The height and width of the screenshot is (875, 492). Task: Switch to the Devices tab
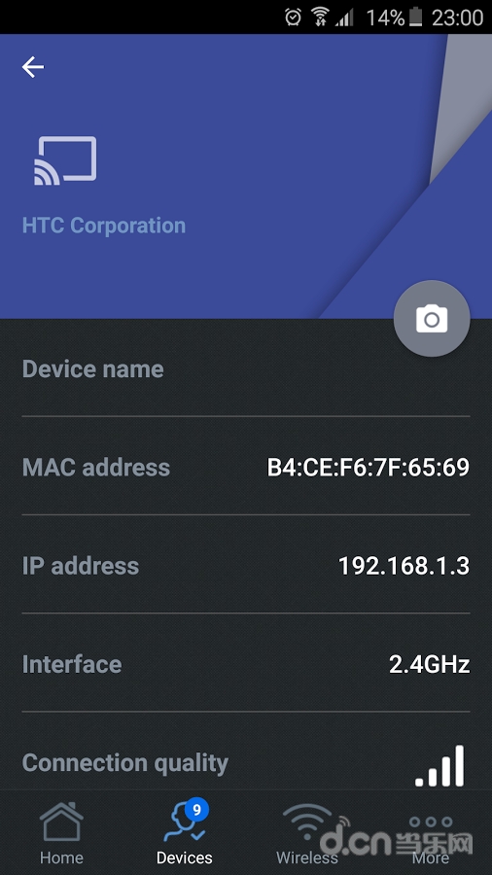pyautogui.click(x=185, y=832)
